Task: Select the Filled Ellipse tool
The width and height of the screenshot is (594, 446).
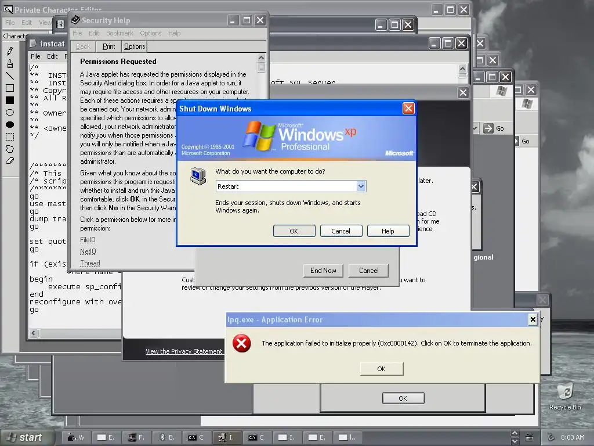Action: pyautogui.click(x=10, y=124)
